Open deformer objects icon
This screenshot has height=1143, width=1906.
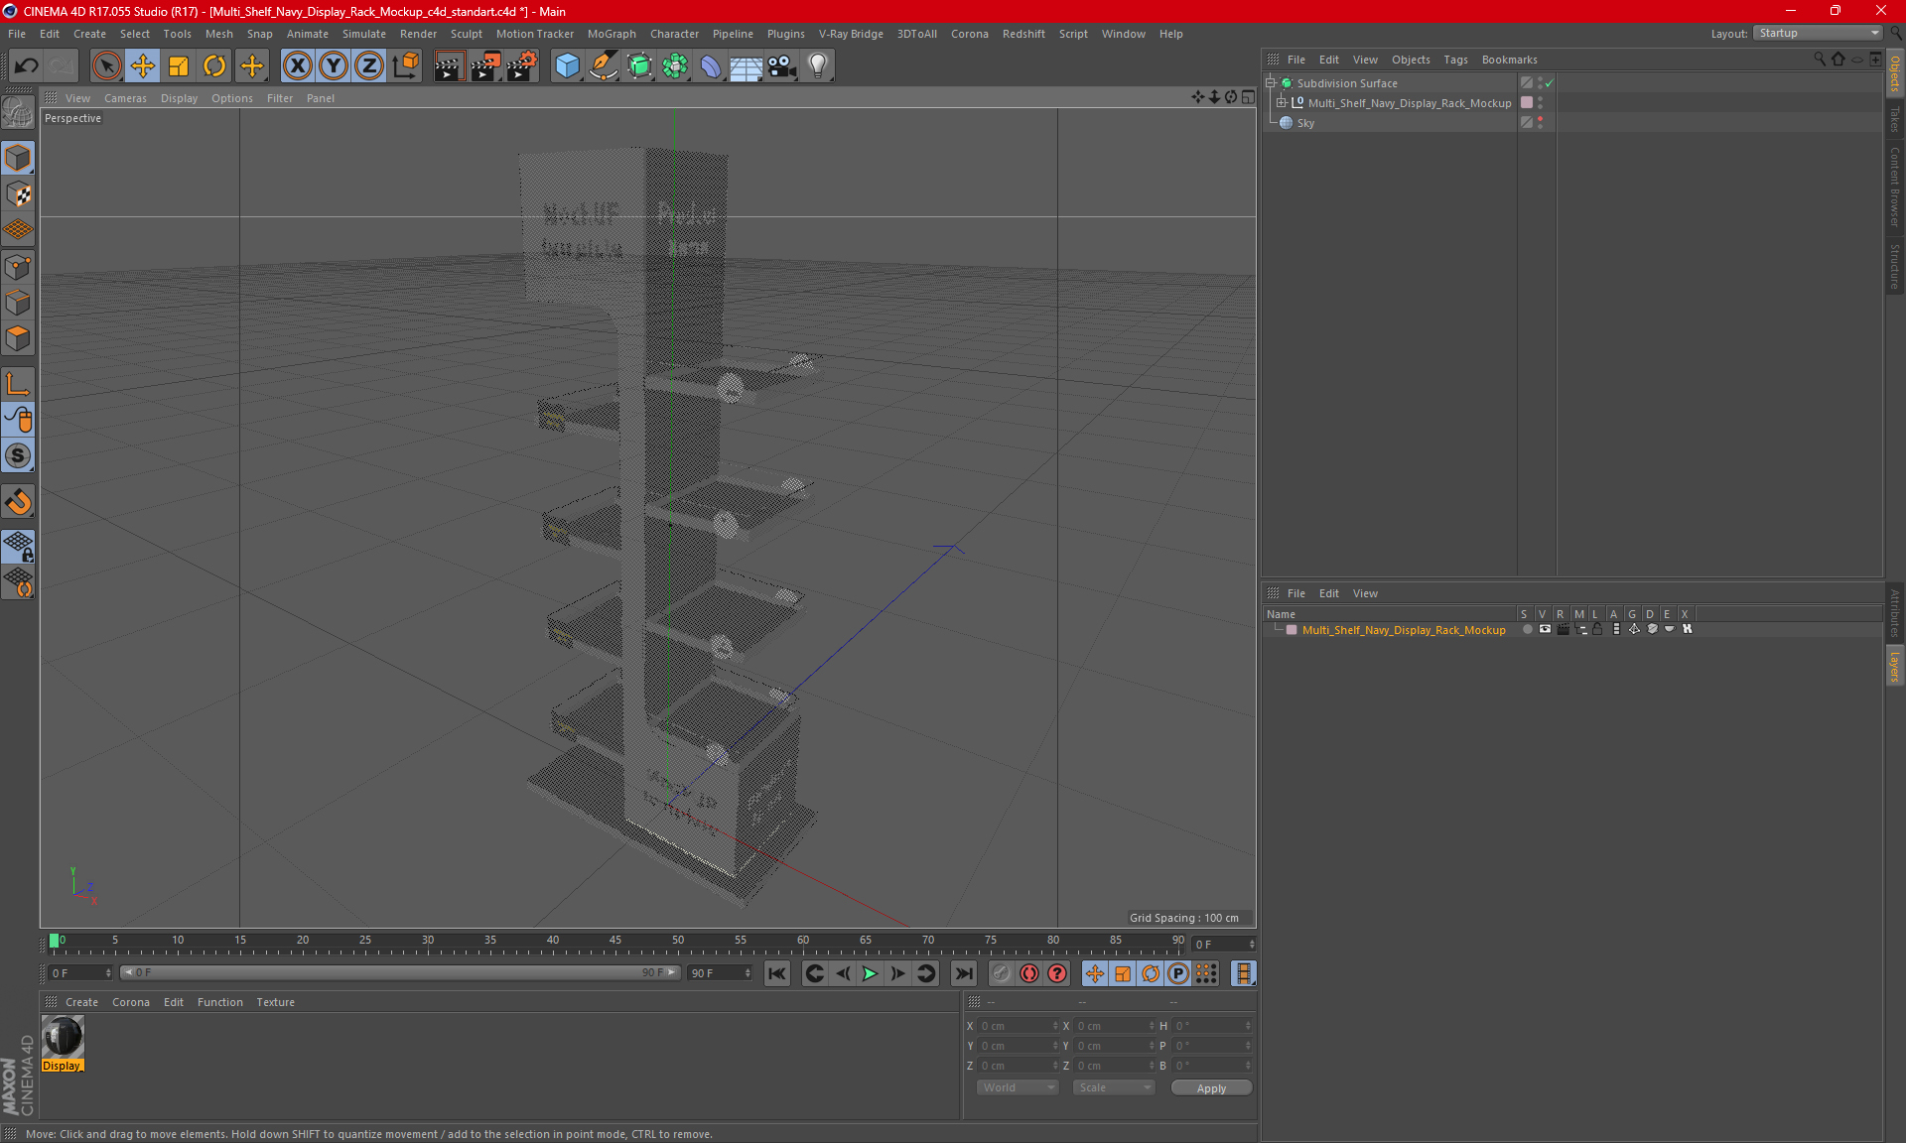point(711,65)
